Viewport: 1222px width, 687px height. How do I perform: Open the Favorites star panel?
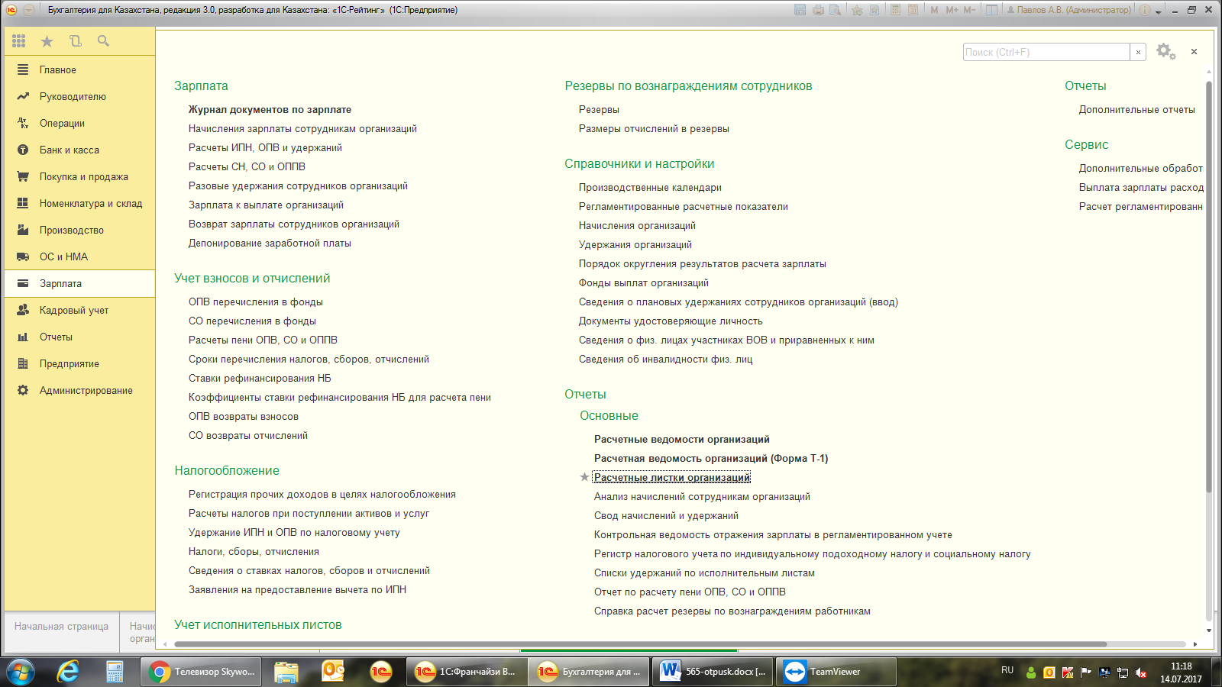point(47,41)
